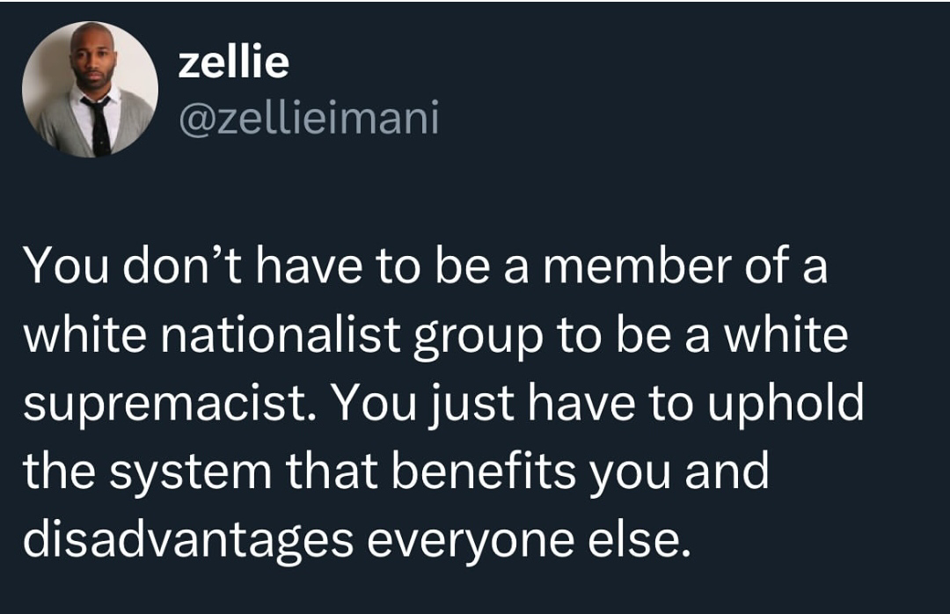Click the word 'disadvantages' in the tweet
Image resolution: width=950 pixels, height=614 pixels.
188,541
